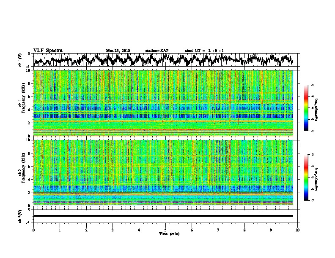Click the "ch.1(V)" axis label
This screenshot has height=258, width=335.
[20, 60]
